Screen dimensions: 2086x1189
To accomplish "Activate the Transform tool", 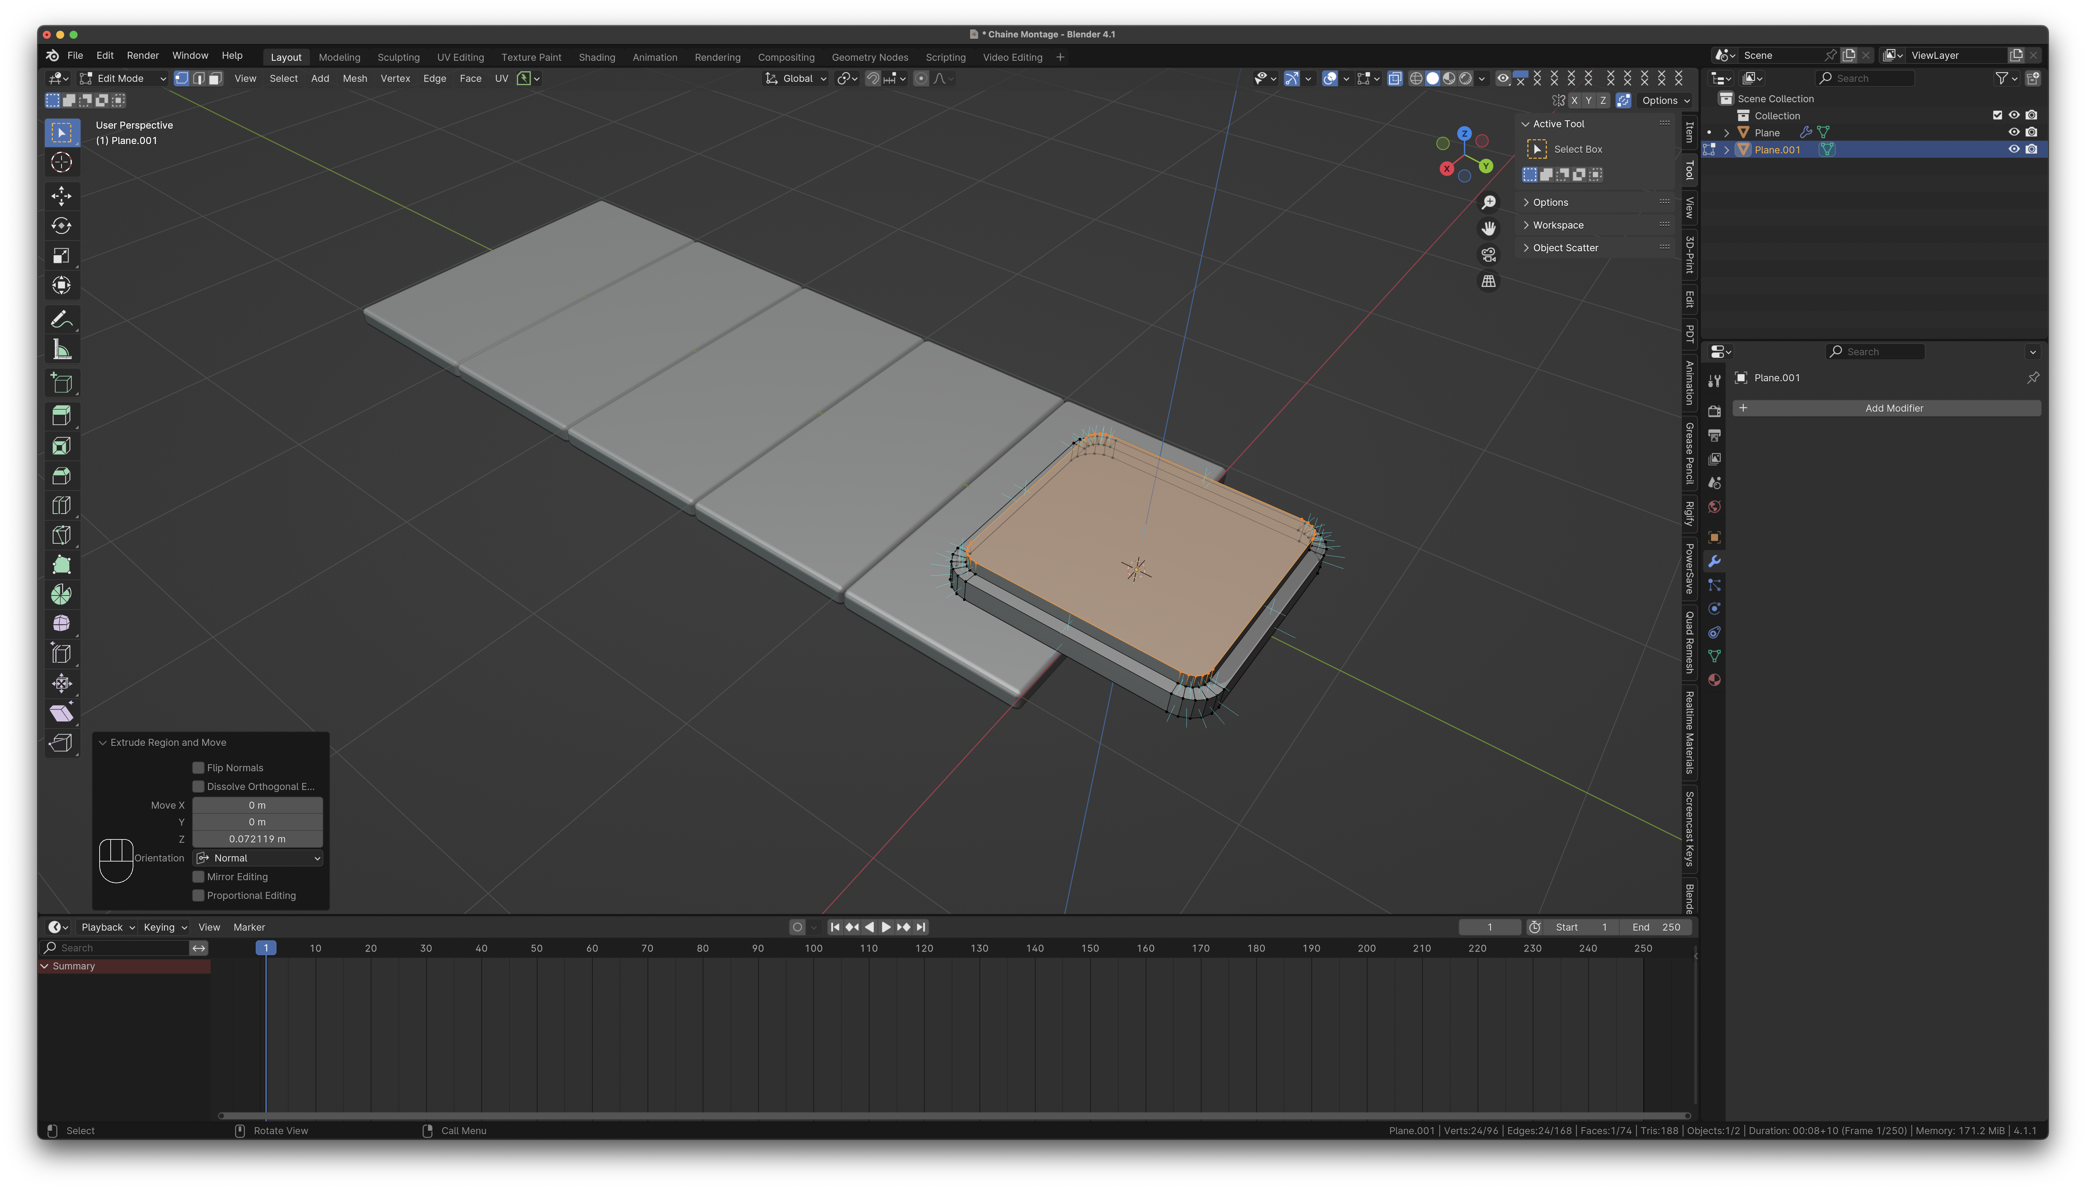I will point(61,285).
